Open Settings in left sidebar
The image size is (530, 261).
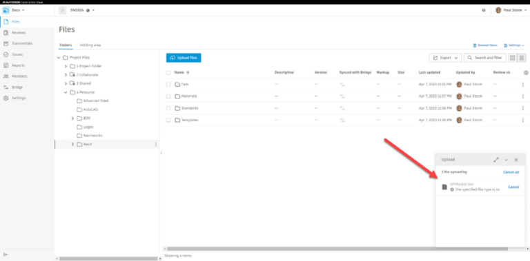click(x=19, y=98)
